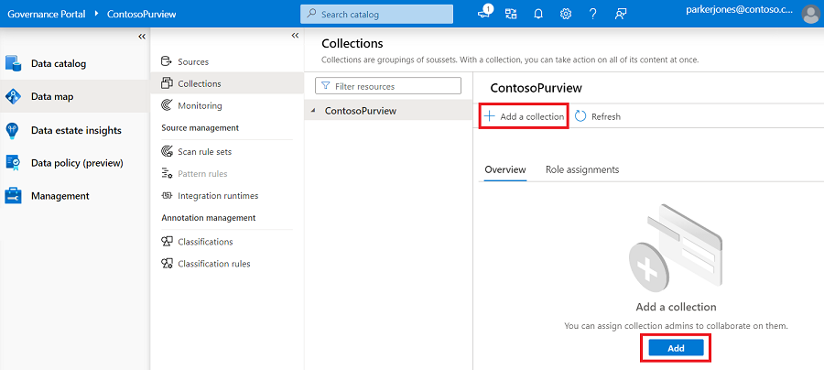Go to Scan rule sets
Viewport: 824px width, 370px height.
[x=204, y=151]
